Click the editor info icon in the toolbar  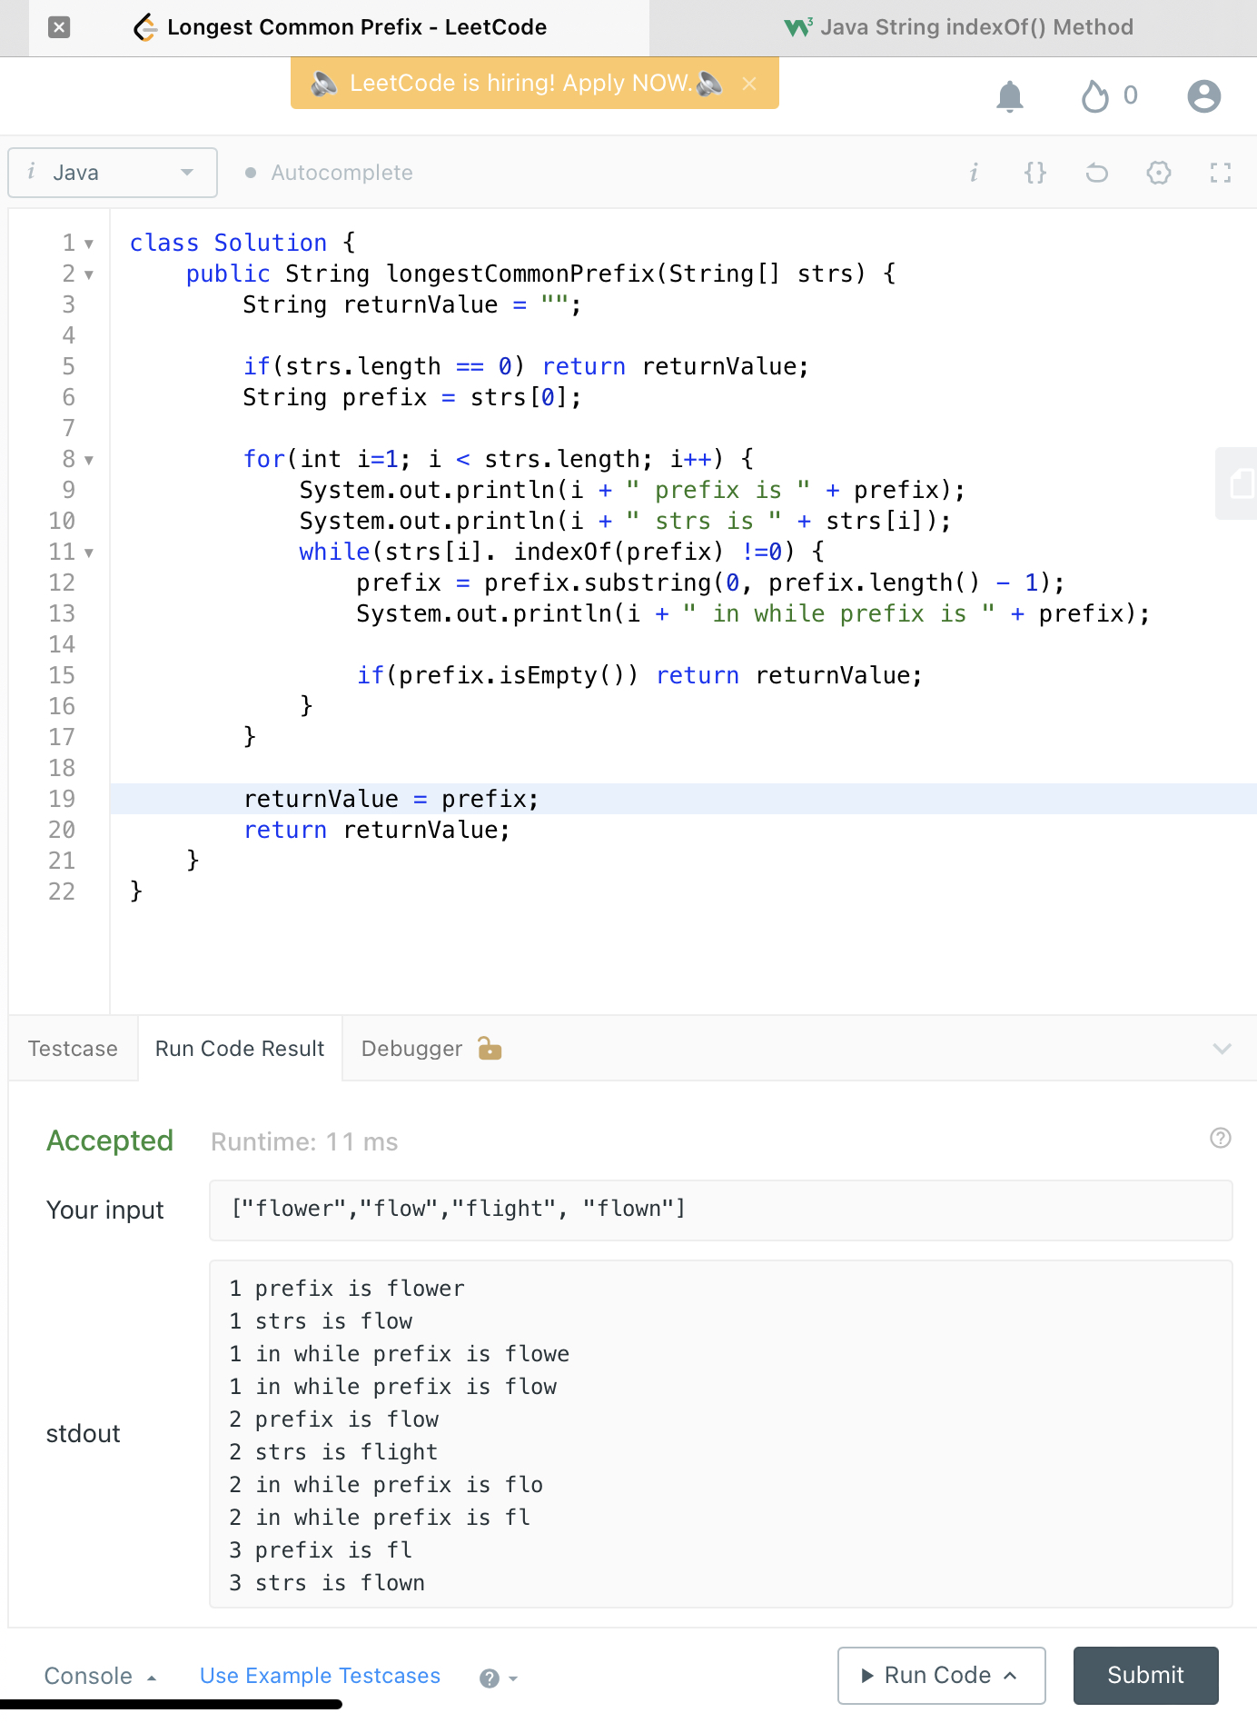(x=974, y=173)
